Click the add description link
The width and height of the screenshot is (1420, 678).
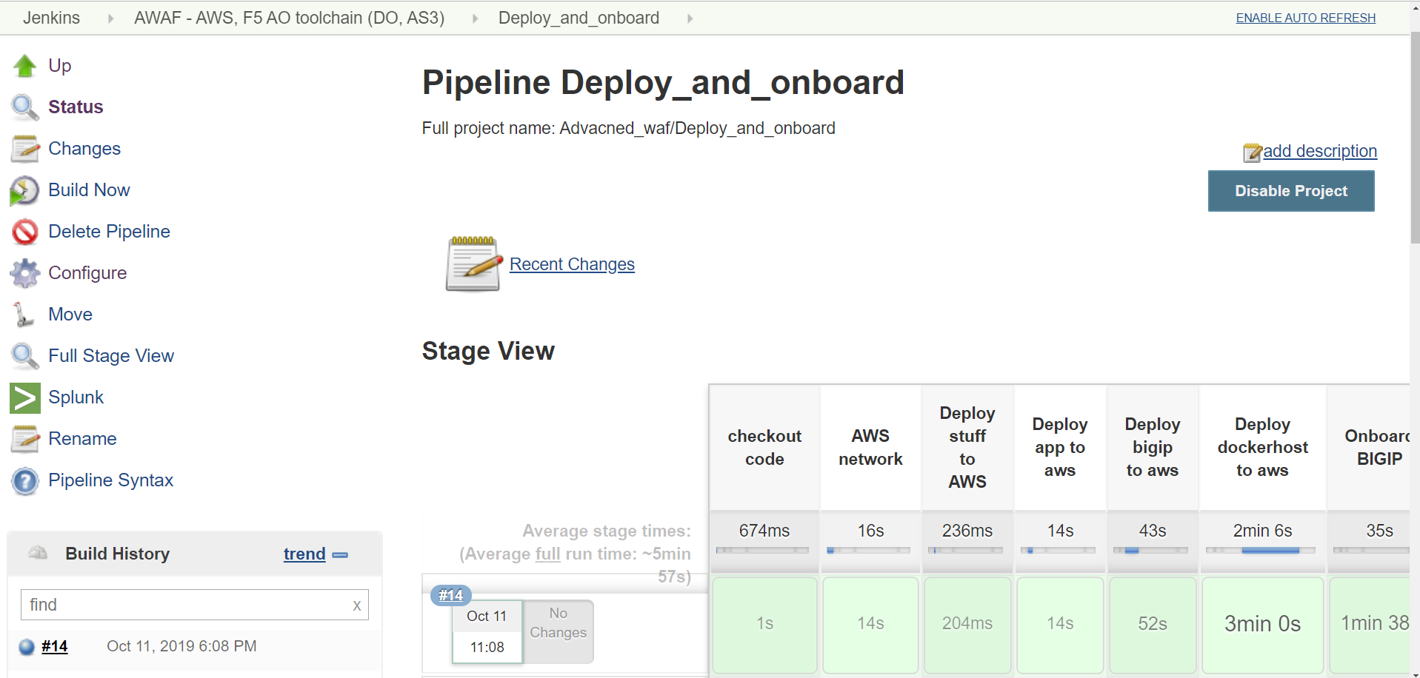1319,151
